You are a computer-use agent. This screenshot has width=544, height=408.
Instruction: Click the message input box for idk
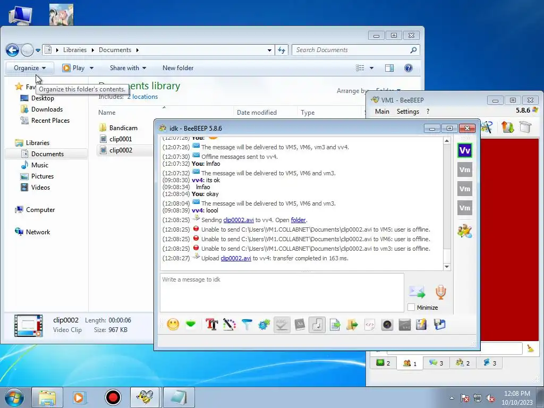coord(282,293)
